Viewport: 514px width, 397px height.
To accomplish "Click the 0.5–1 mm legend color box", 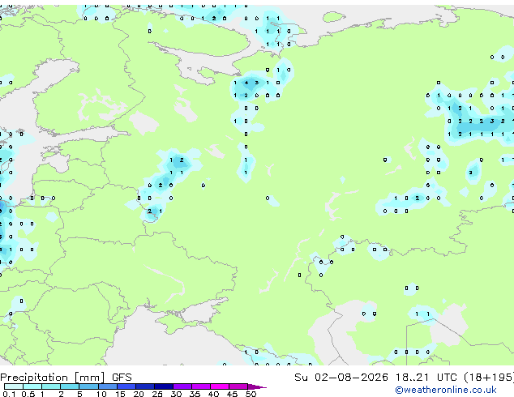I will point(32,386).
